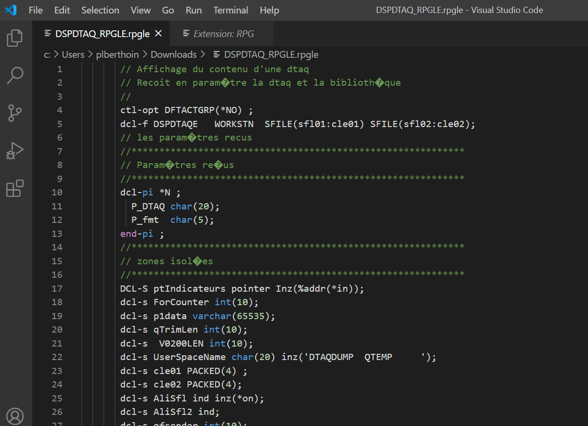Open the Explorer view in activity bar
The width and height of the screenshot is (588, 426).
(15, 38)
